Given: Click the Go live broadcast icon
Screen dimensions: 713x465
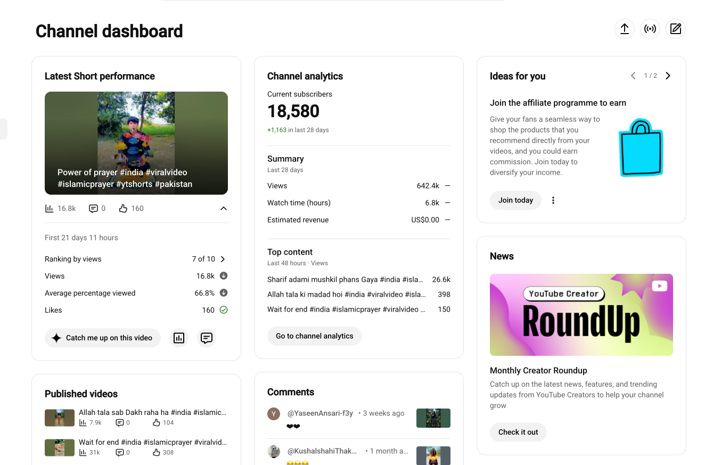Looking at the screenshot, I should [x=650, y=29].
